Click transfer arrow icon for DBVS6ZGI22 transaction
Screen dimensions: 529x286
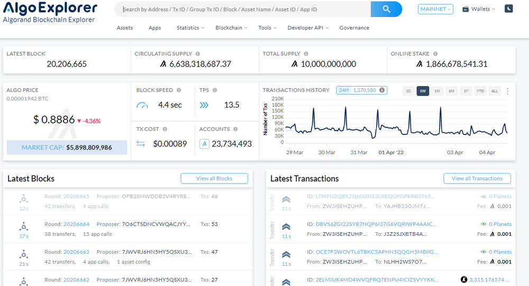click(286, 227)
